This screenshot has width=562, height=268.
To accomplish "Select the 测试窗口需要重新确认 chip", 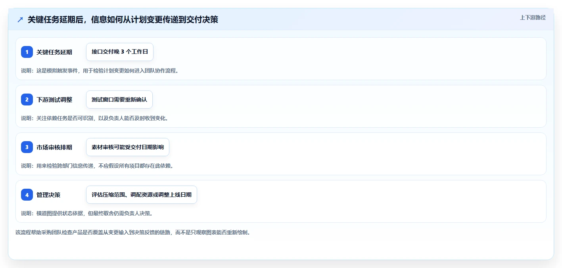I will 119,100.
